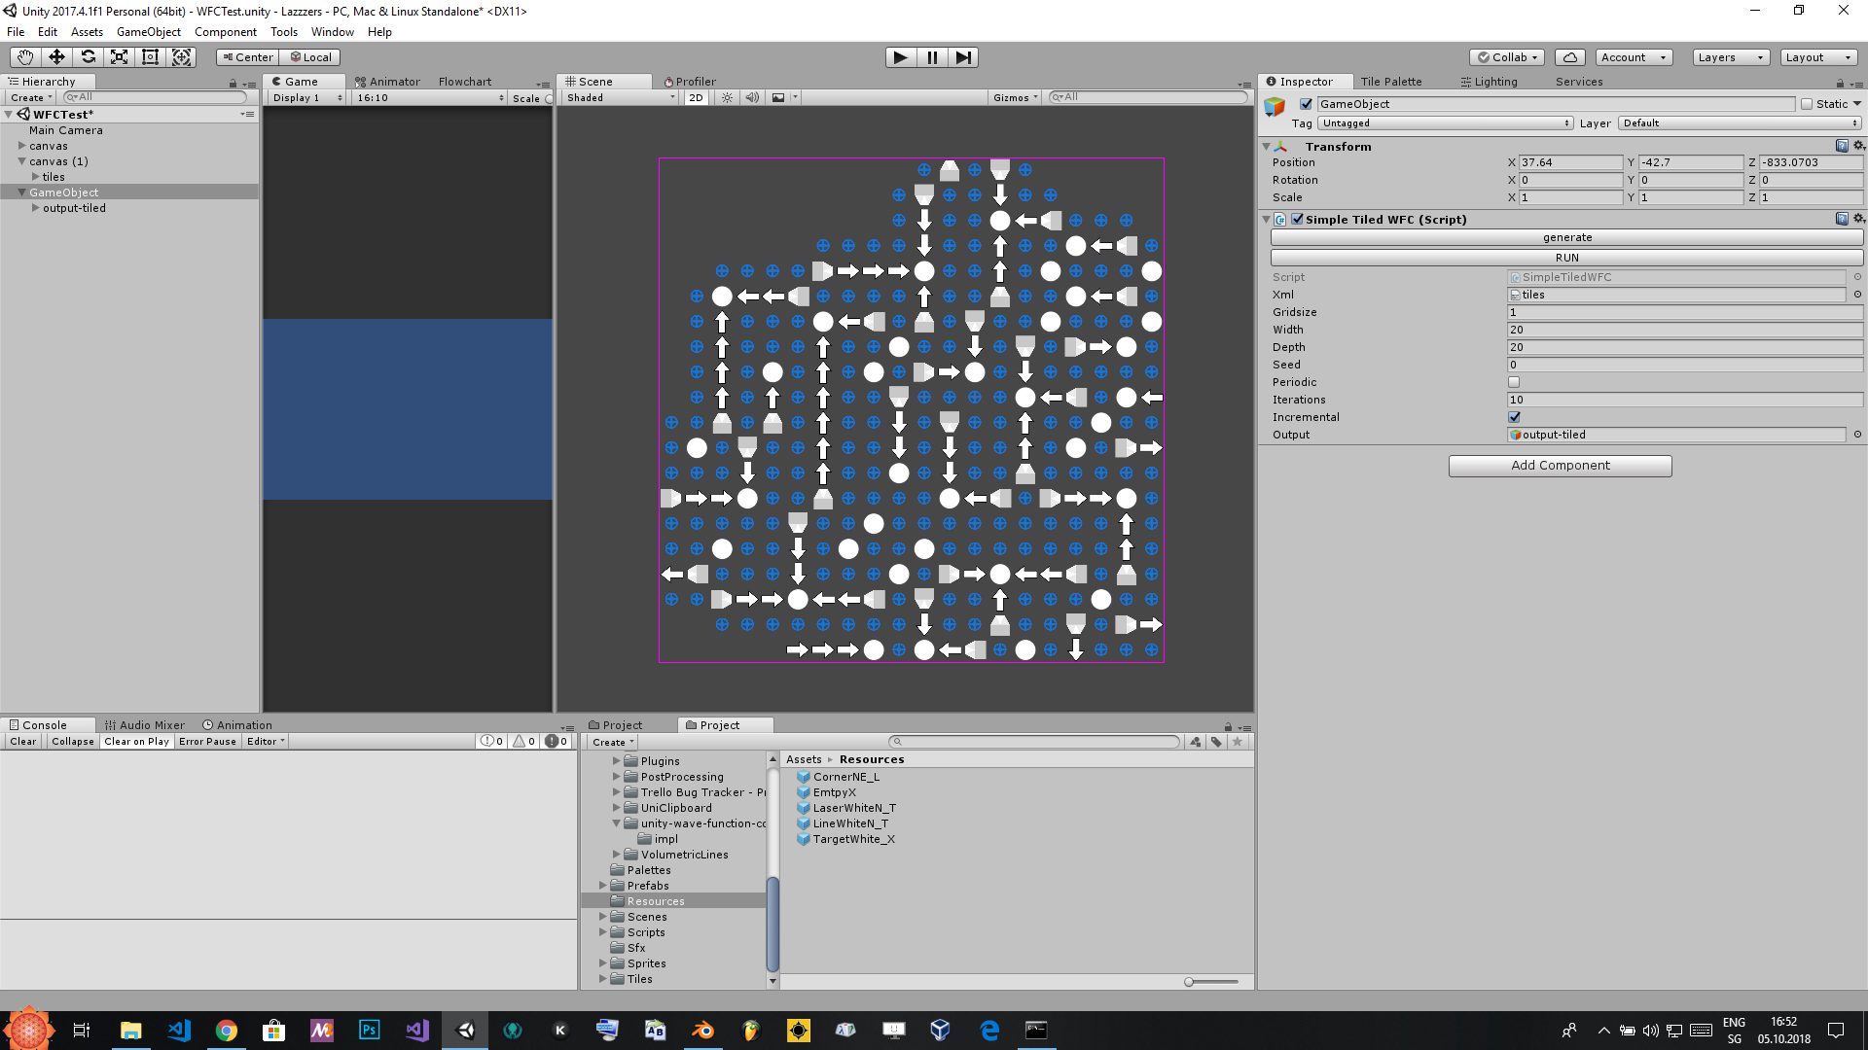The height and width of the screenshot is (1050, 1868).
Task: Click the generate button
Action: click(x=1566, y=237)
